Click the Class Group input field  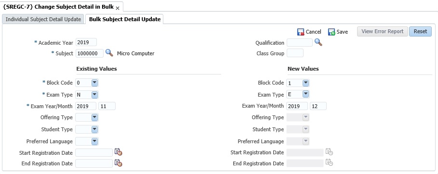pyautogui.click(x=295, y=53)
